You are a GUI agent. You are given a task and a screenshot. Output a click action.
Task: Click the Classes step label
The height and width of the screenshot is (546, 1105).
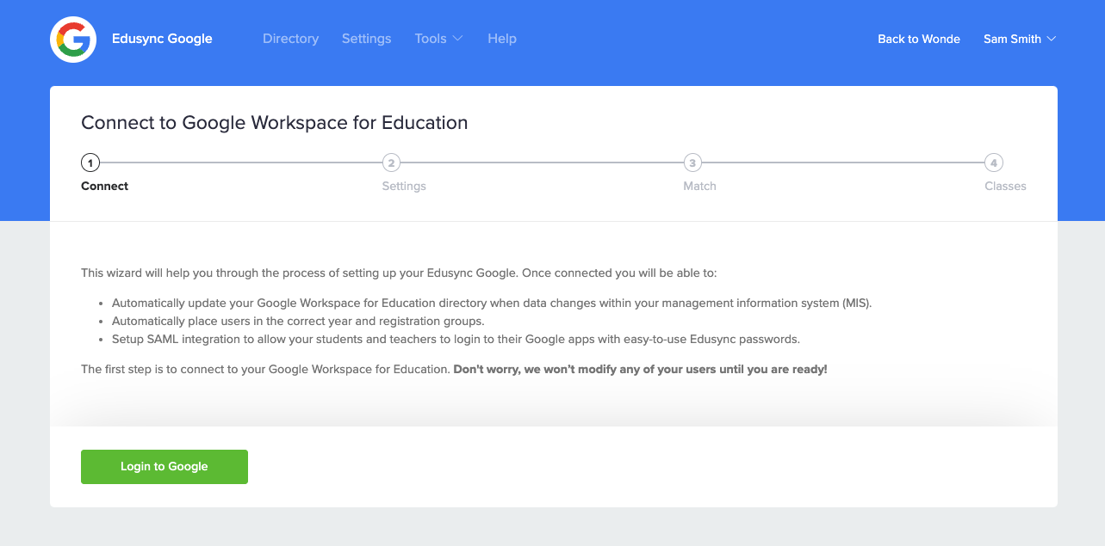click(x=1005, y=186)
